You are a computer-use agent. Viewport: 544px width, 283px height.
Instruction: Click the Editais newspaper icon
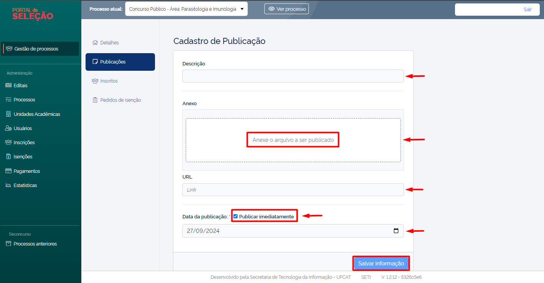[8, 85]
